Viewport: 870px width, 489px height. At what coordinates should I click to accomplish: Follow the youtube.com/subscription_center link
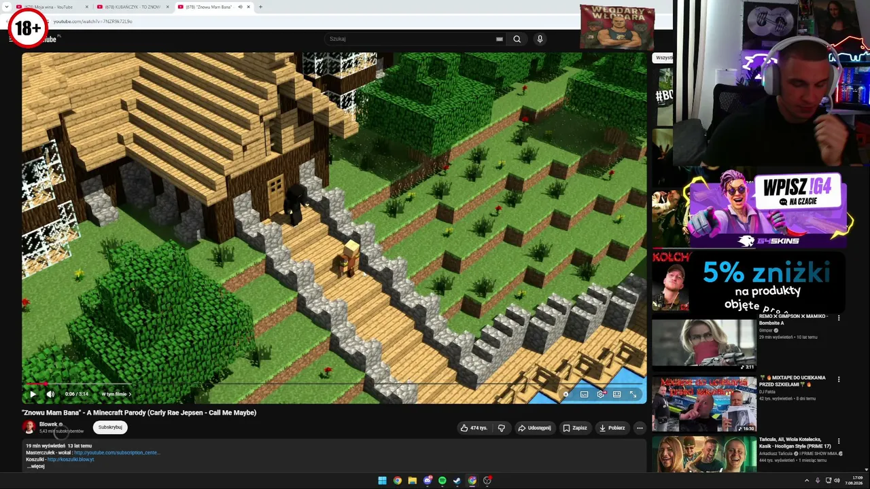[117, 452]
